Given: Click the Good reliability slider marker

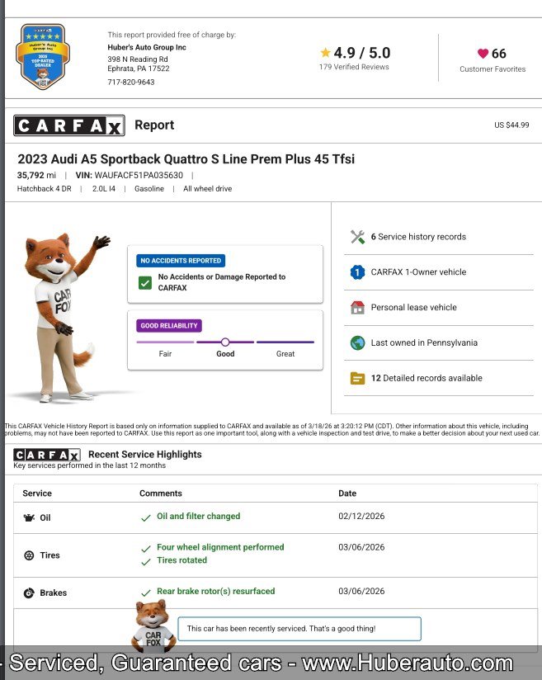Looking at the screenshot, I should (225, 342).
